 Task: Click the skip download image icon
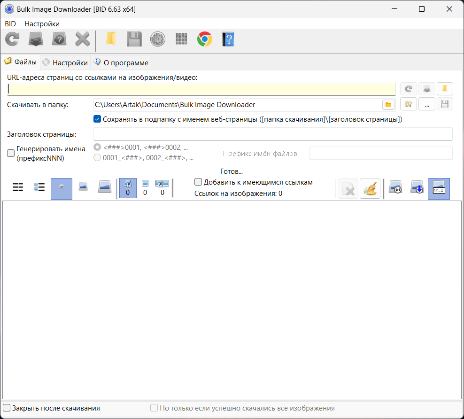coord(395,187)
